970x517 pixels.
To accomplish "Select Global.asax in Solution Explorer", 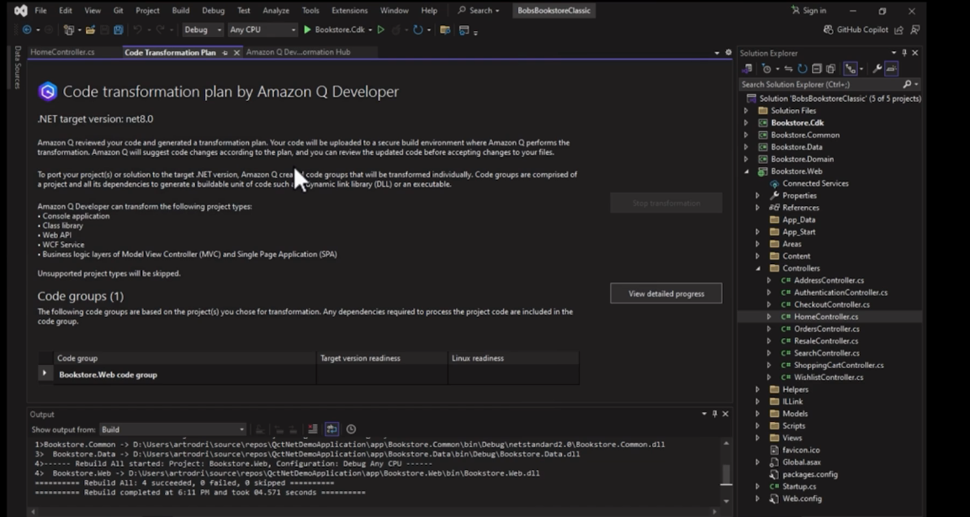I will pyautogui.click(x=802, y=462).
